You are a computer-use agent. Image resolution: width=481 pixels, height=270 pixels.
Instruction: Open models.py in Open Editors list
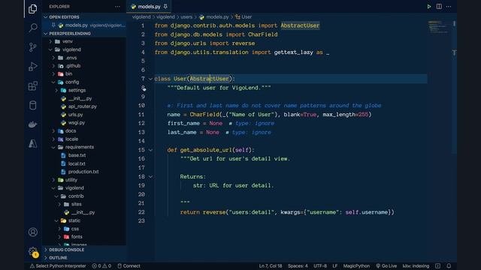click(x=84, y=25)
